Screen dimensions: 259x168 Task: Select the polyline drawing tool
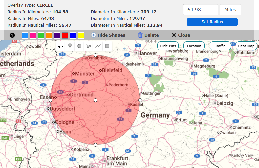pos(98,46)
